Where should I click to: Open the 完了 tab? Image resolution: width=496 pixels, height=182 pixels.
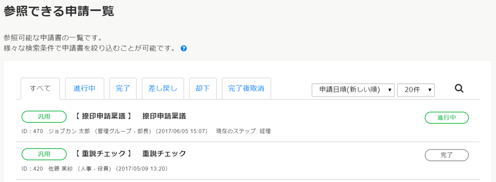point(123,88)
